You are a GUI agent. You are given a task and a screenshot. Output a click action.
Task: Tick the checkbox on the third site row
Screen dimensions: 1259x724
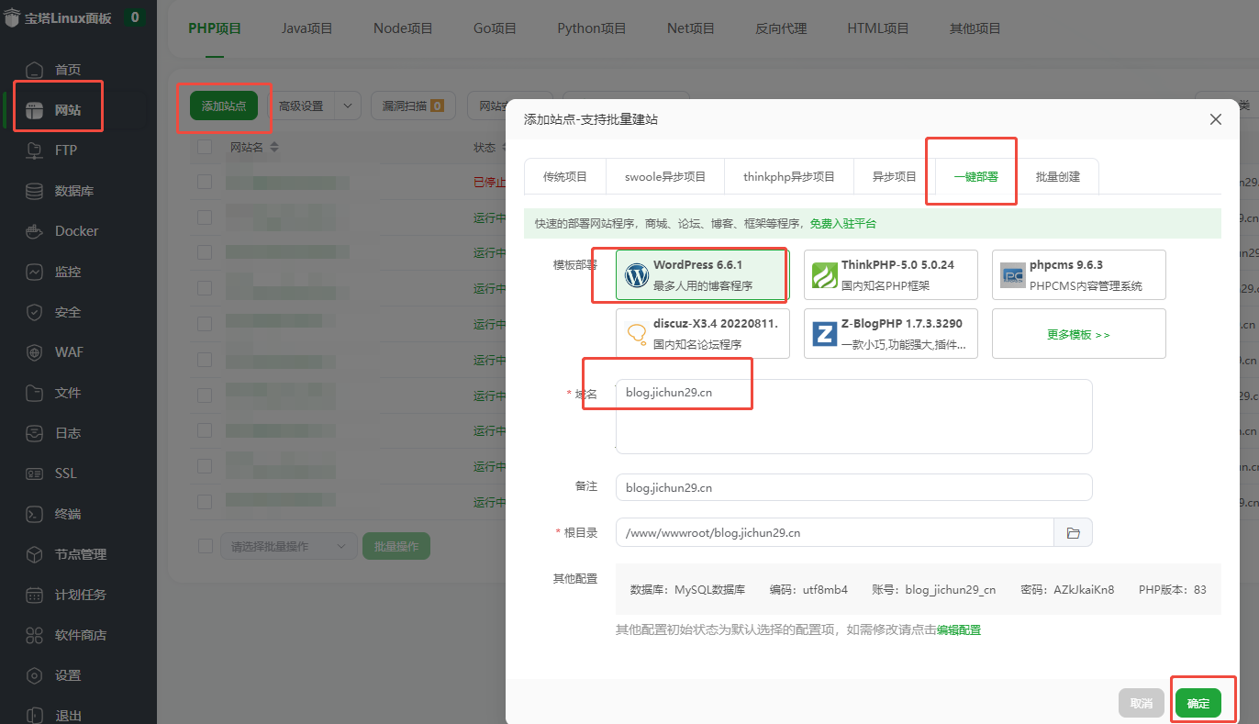[x=205, y=253]
